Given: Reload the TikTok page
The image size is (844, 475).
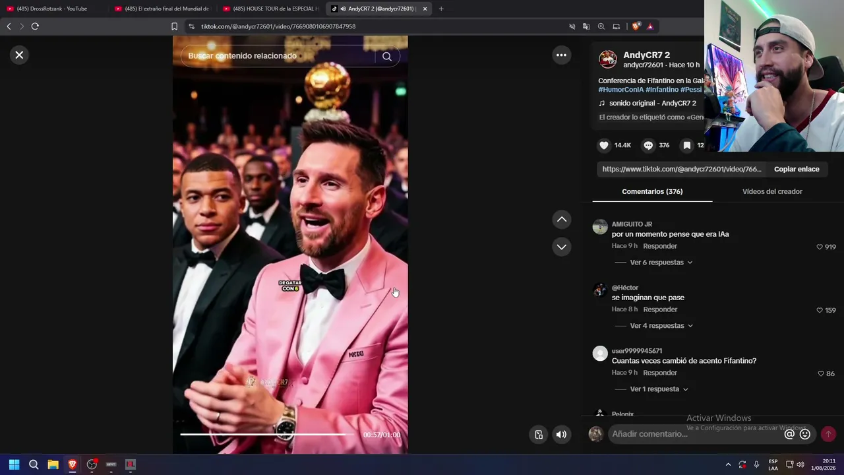Looking at the screenshot, I should tap(35, 26).
